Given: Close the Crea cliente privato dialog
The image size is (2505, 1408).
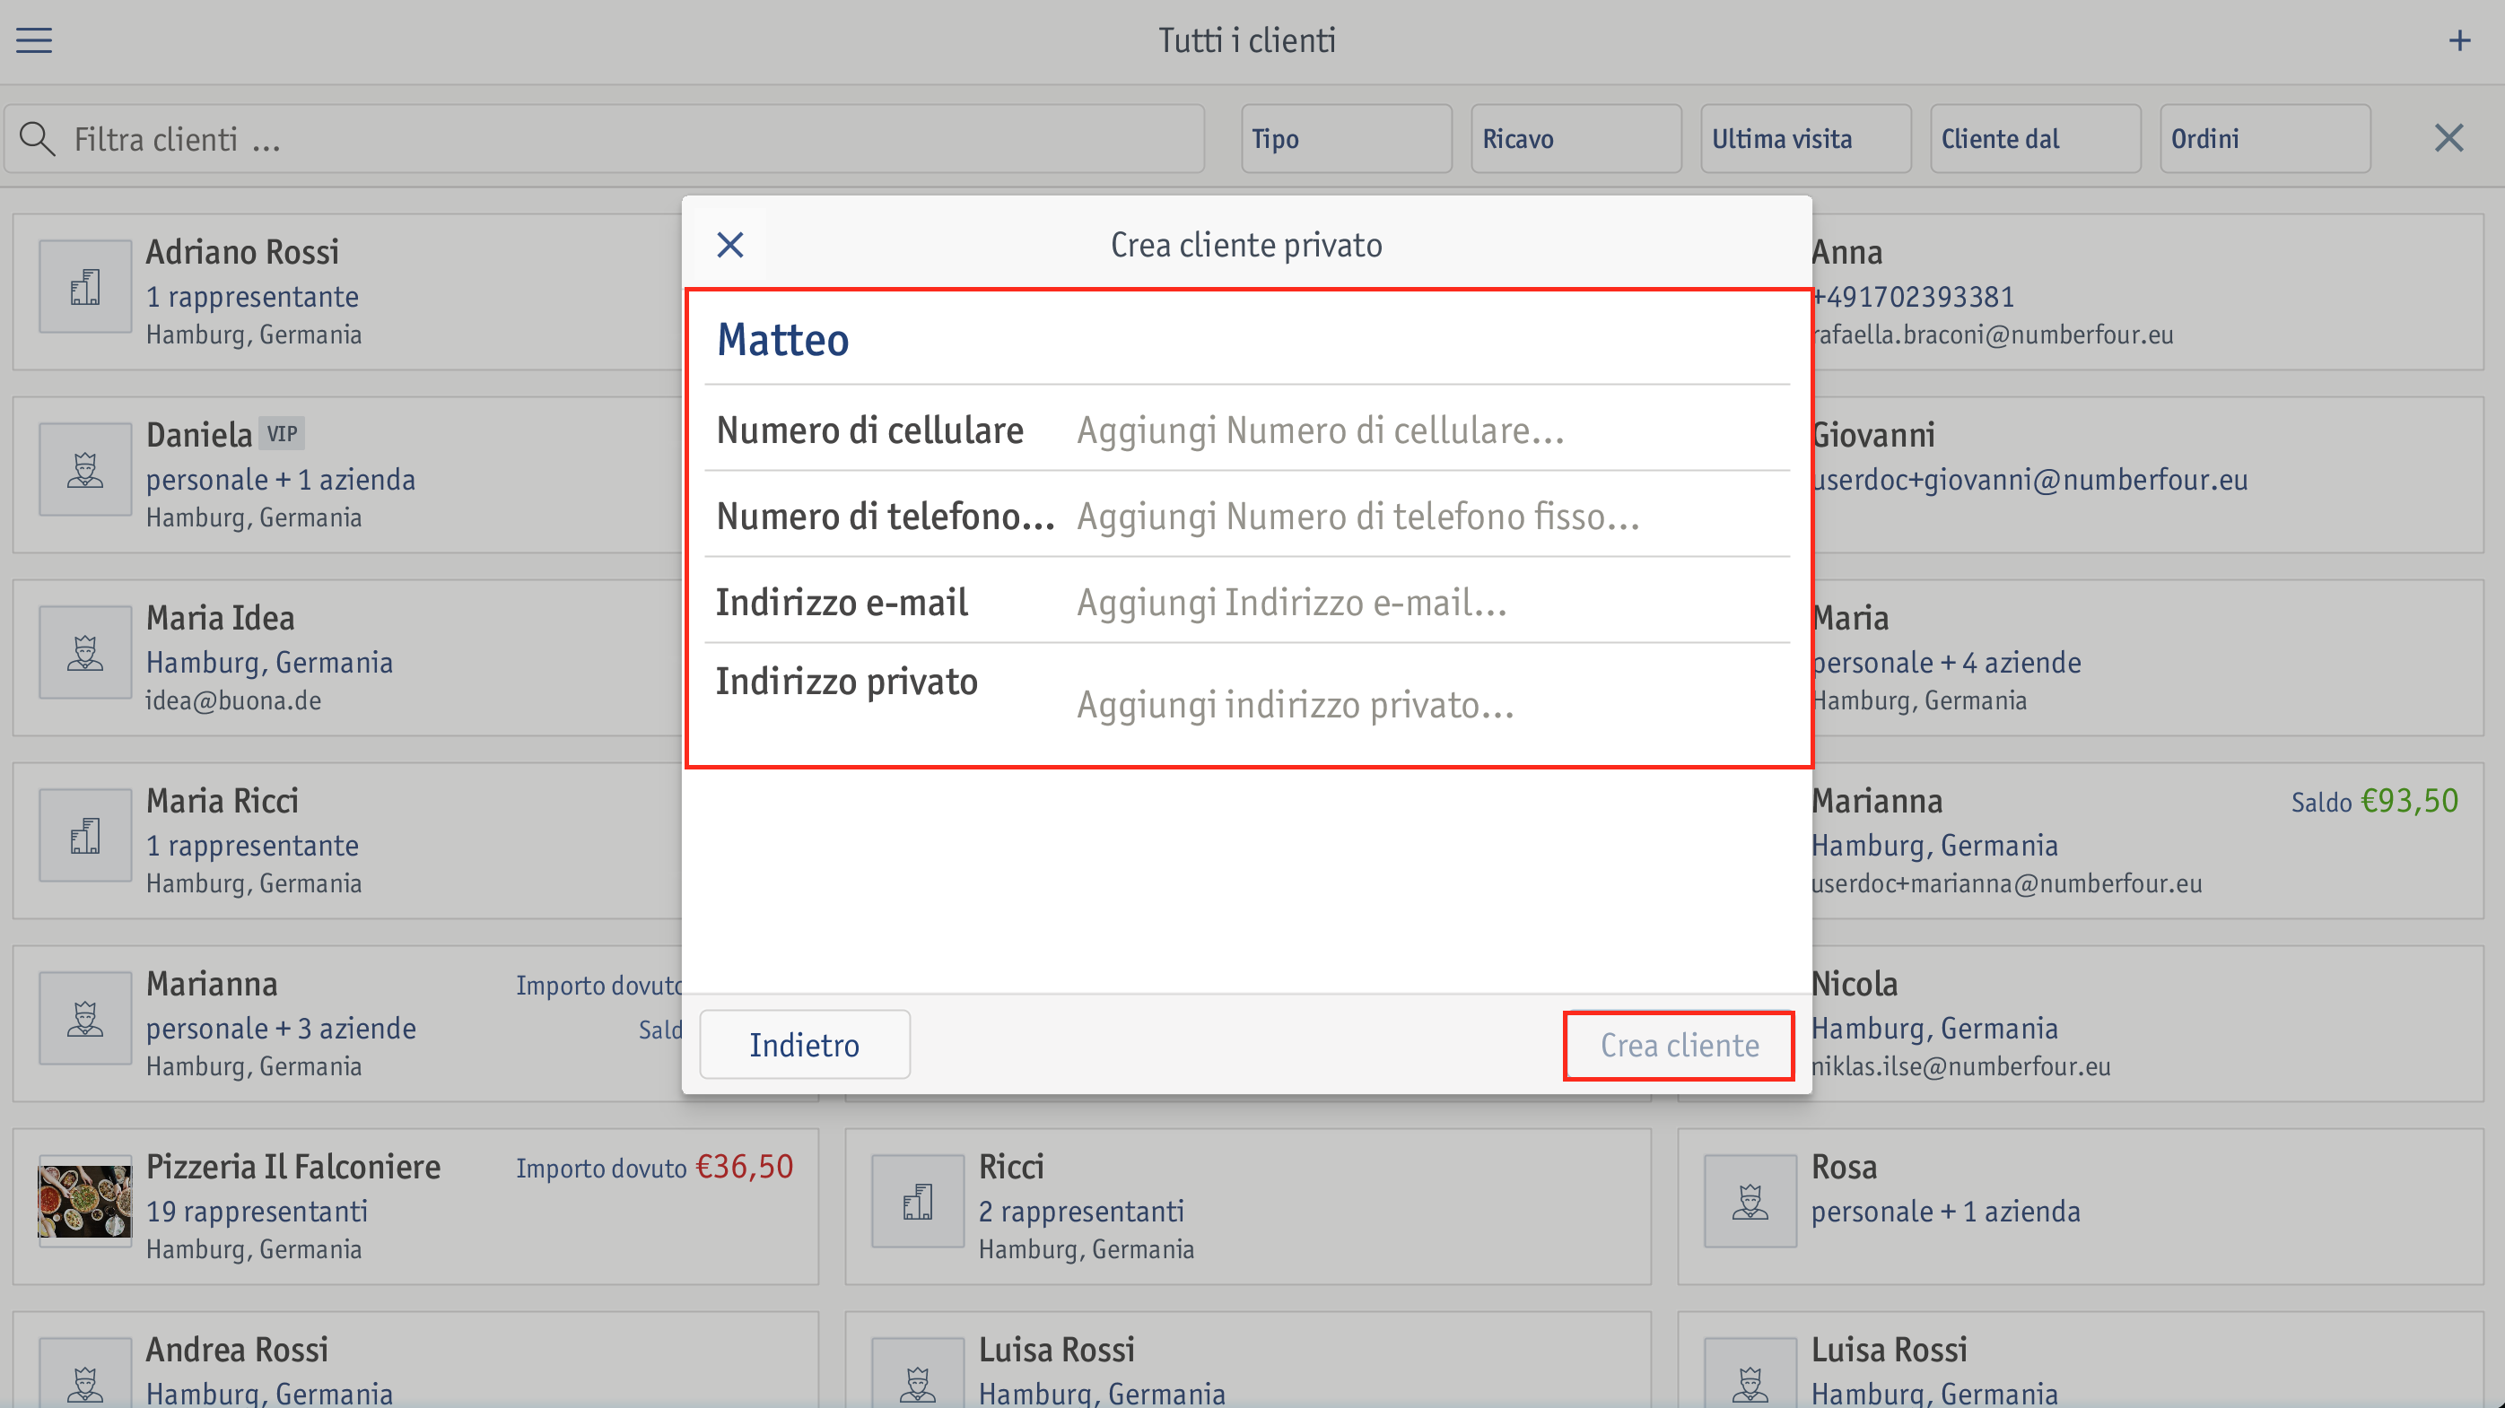Looking at the screenshot, I should (730, 245).
